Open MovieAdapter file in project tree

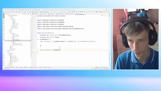[16, 36]
